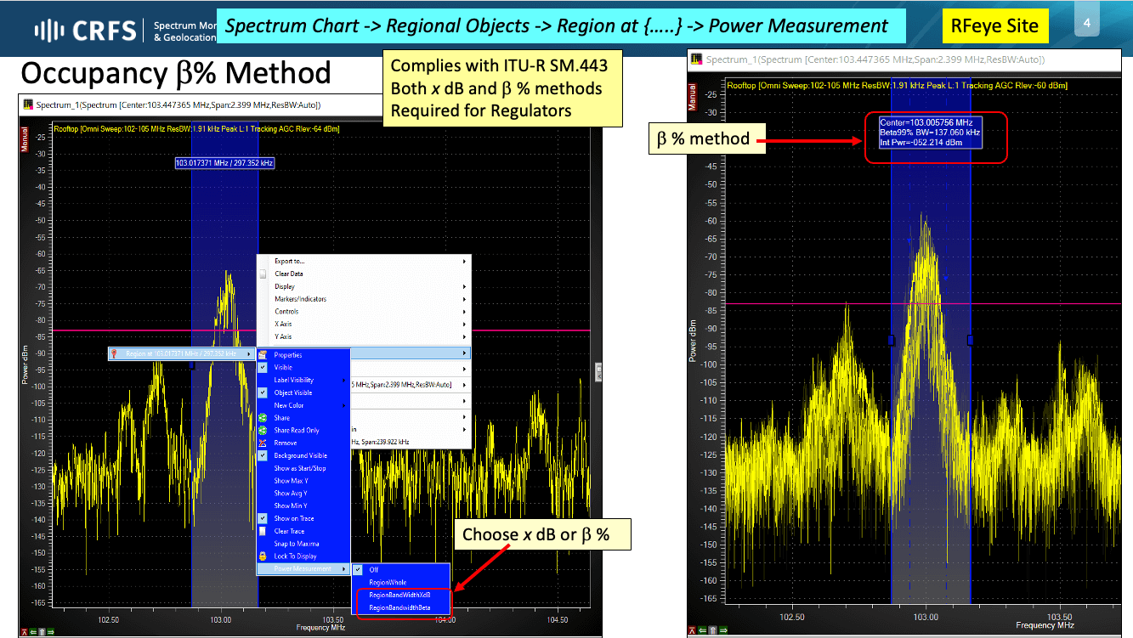Expand the Y Axis submenu
This screenshot has width=1133, height=638.
364,336
